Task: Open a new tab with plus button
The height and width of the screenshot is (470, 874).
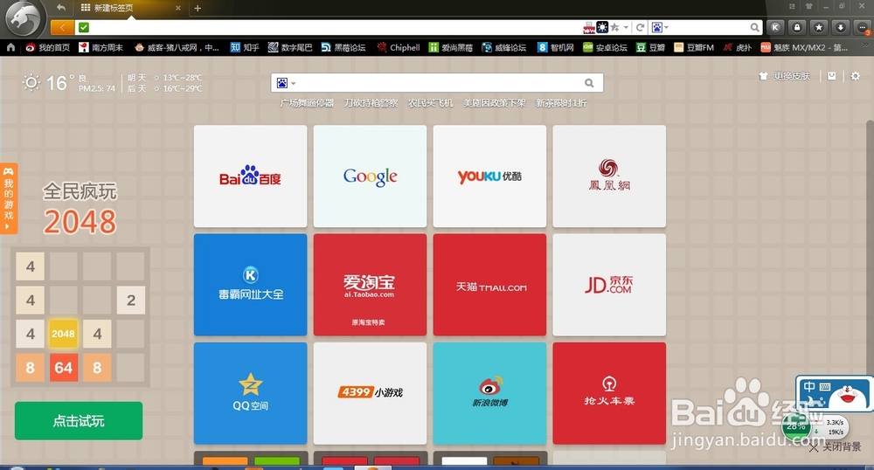Action: [198, 8]
